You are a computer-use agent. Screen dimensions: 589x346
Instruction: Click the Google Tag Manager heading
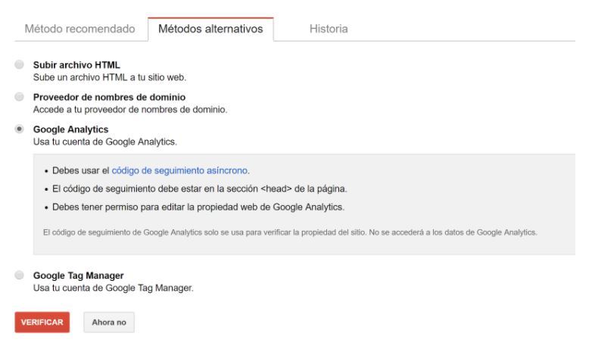[x=79, y=276]
